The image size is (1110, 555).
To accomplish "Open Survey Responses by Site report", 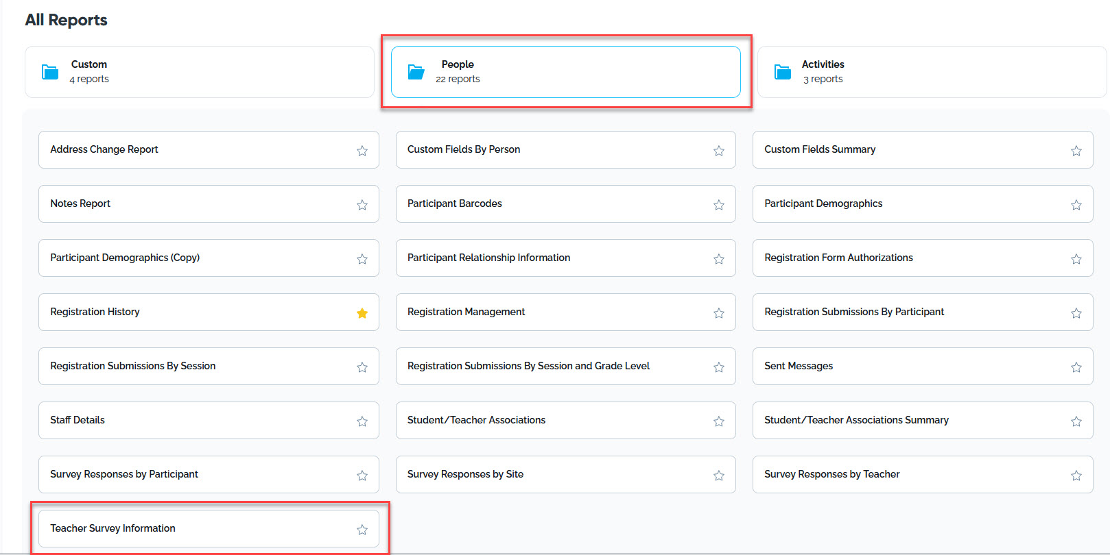I will [x=565, y=474].
